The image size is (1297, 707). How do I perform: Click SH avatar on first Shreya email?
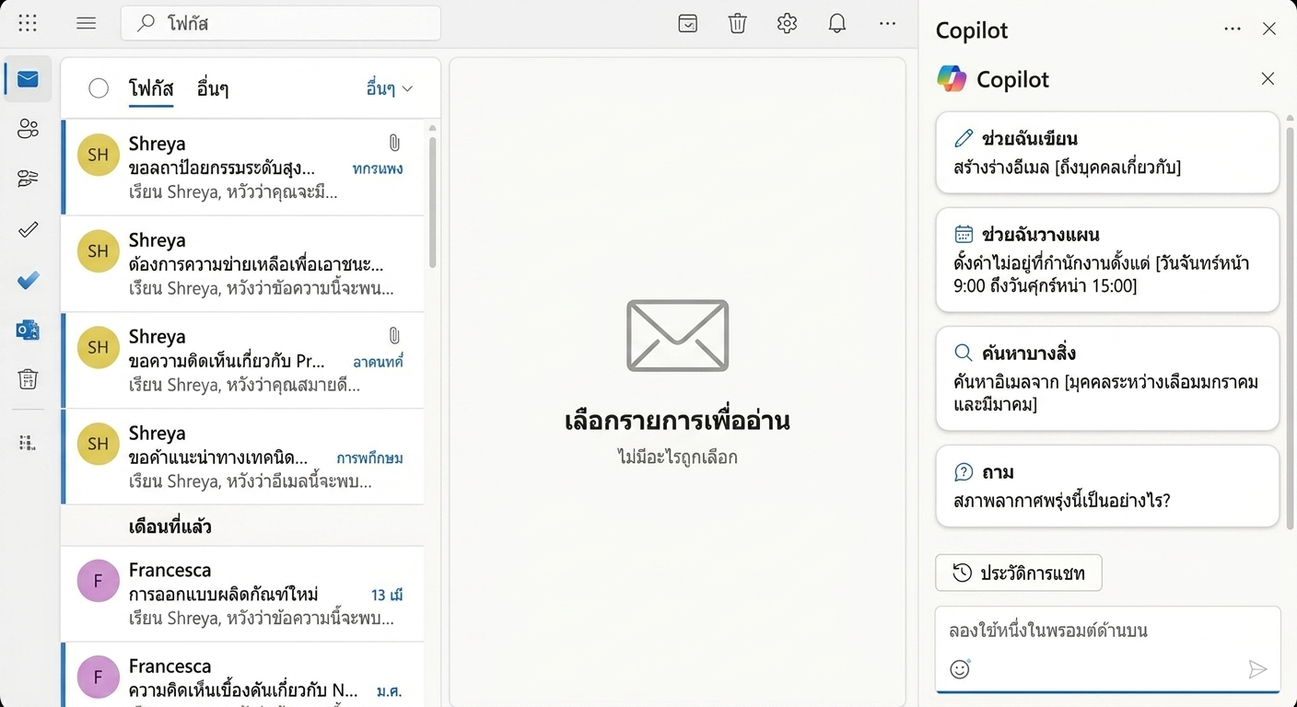pyautogui.click(x=99, y=155)
